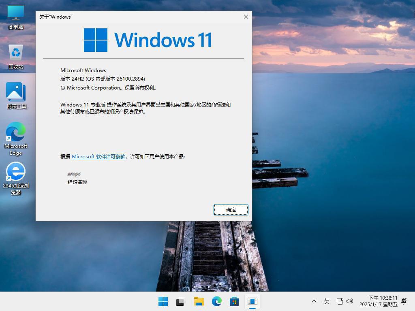Image resolution: width=415 pixels, height=311 pixels.
Task: Click the 组织名称 text
Action: click(77, 182)
